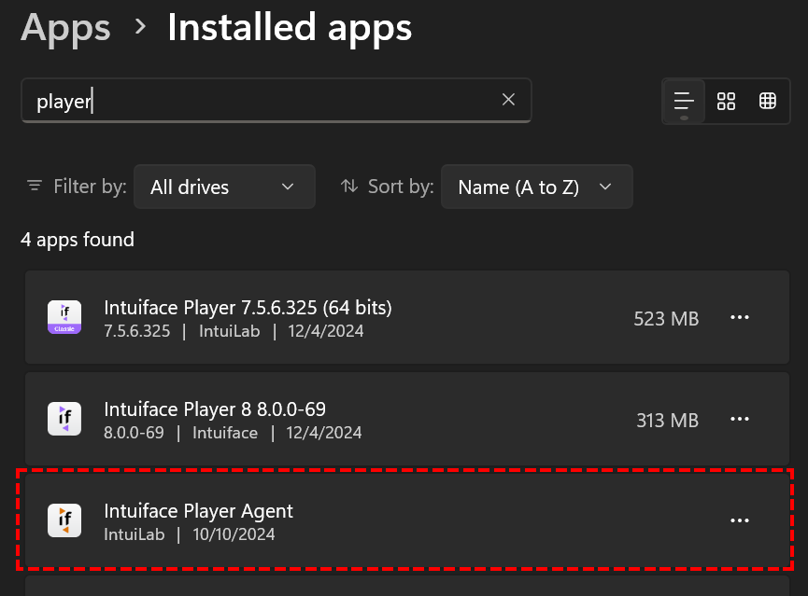
Task: Go back to Apps breadcrumb
Action: tap(65, 28)
